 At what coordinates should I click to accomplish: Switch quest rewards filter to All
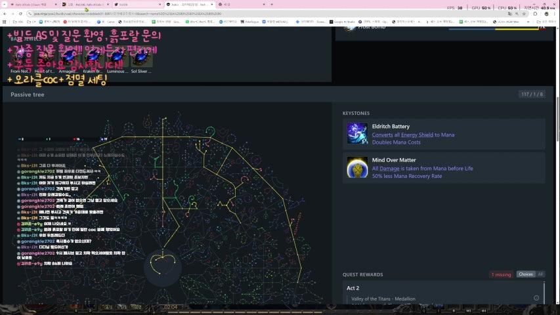point(540,274)
